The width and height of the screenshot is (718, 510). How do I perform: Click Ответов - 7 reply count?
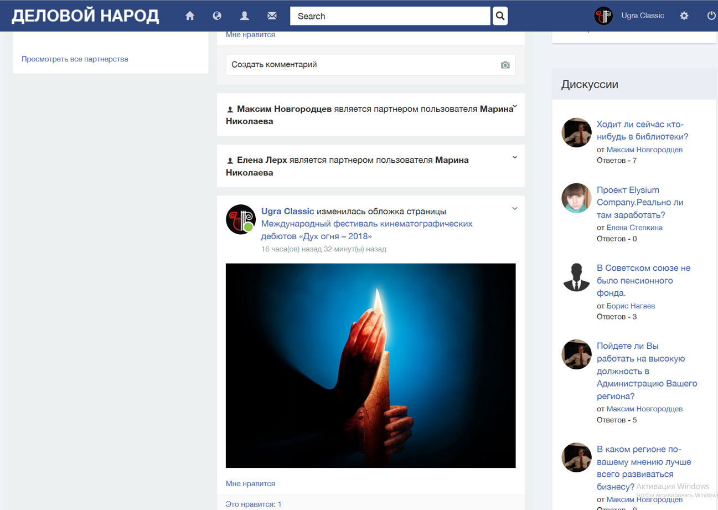[617, 161]
